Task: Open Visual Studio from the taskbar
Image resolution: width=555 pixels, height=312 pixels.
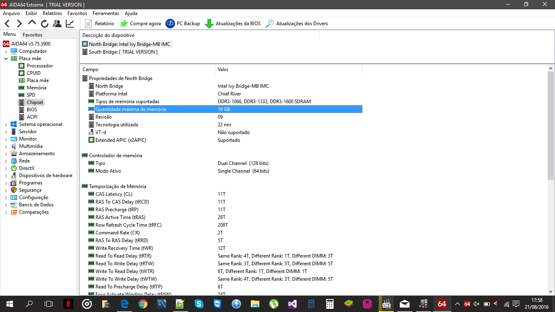Action: (292, 303)
